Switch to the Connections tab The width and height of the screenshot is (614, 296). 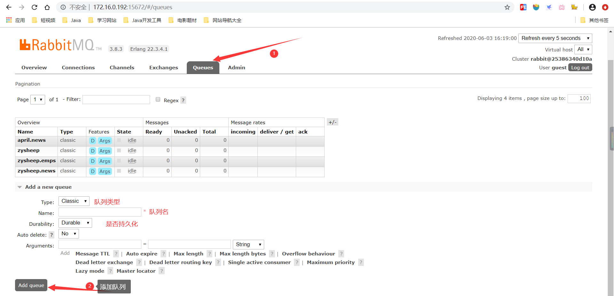[x=78, y=67]
